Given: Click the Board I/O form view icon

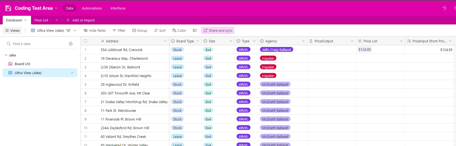Looking at the screenshot, I should point(10,64).
